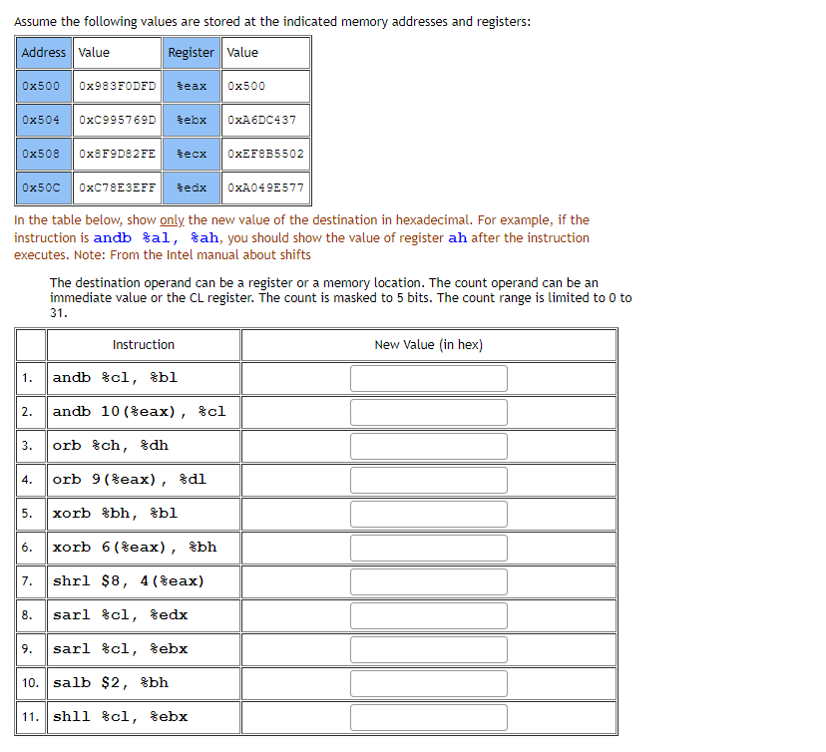Click the New Value (in hex) header
Image resolution: width=826 pixels, height=752 pixels.
(428, 344)
